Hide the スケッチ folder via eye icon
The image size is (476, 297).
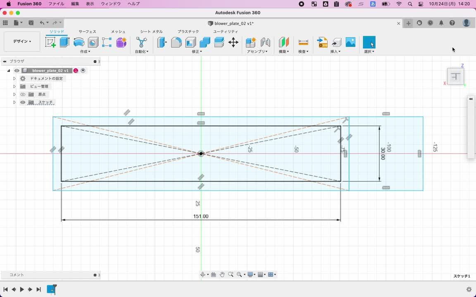pyautogui.click(x=23, y=102)
